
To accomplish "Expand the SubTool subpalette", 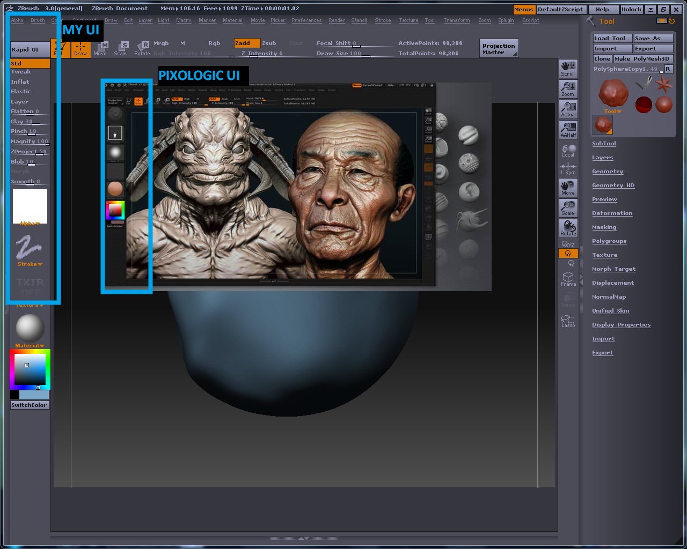I will click(604, 144).
